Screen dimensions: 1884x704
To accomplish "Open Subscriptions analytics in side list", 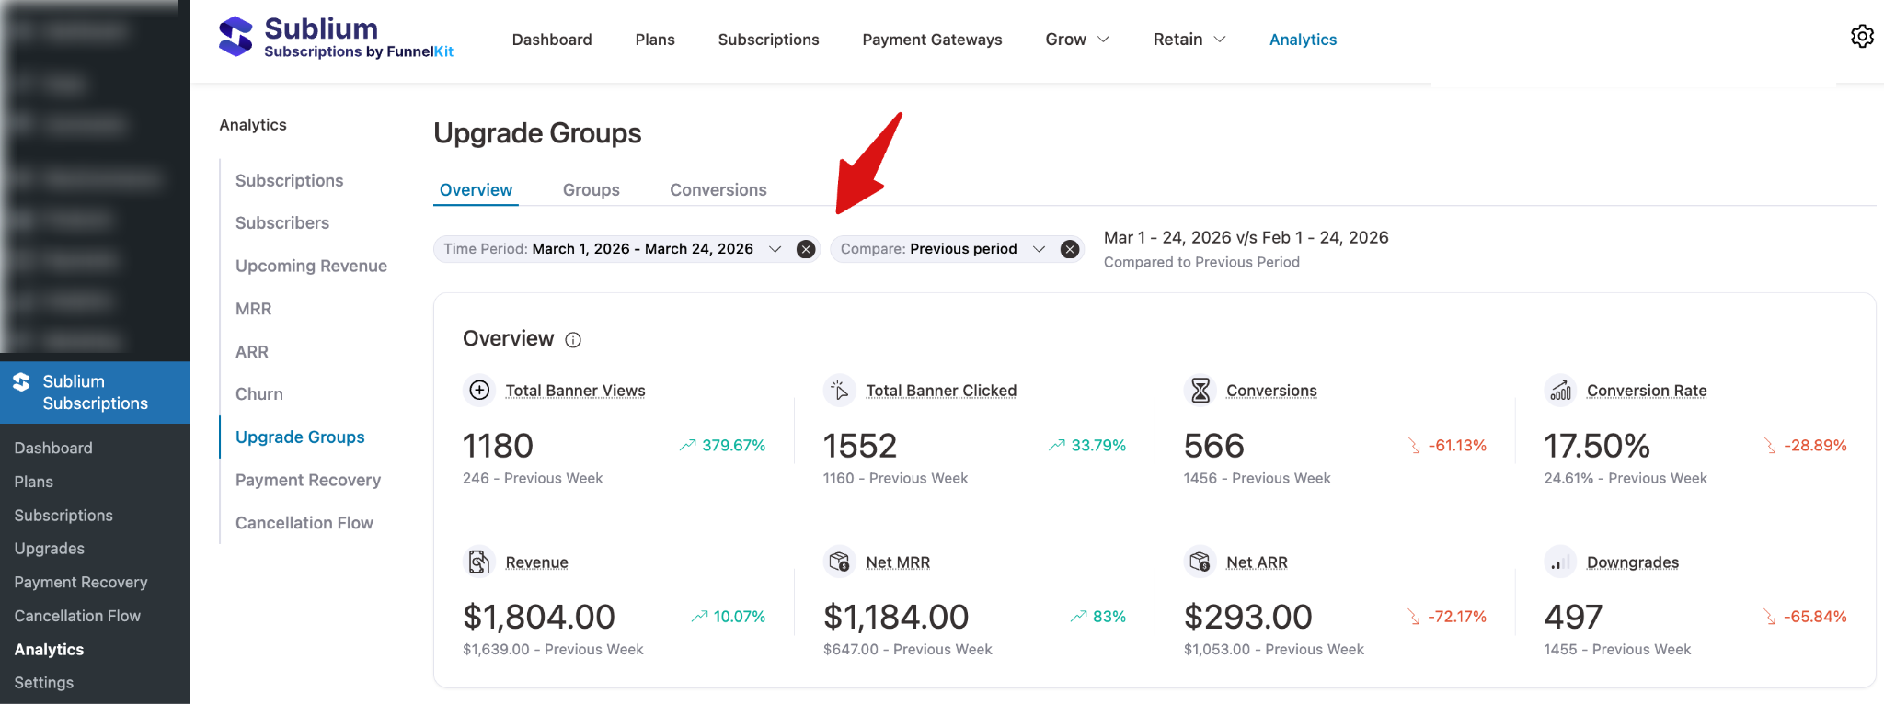I will [x=289, y=181].
